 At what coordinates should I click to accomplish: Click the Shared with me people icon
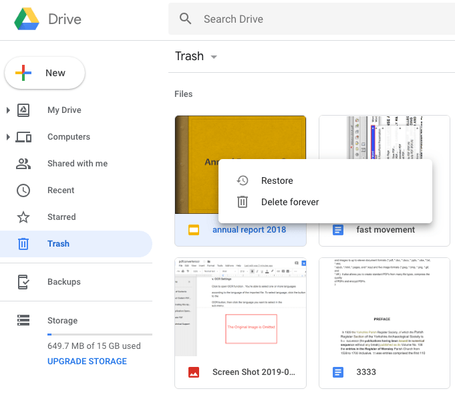[23, 164]
